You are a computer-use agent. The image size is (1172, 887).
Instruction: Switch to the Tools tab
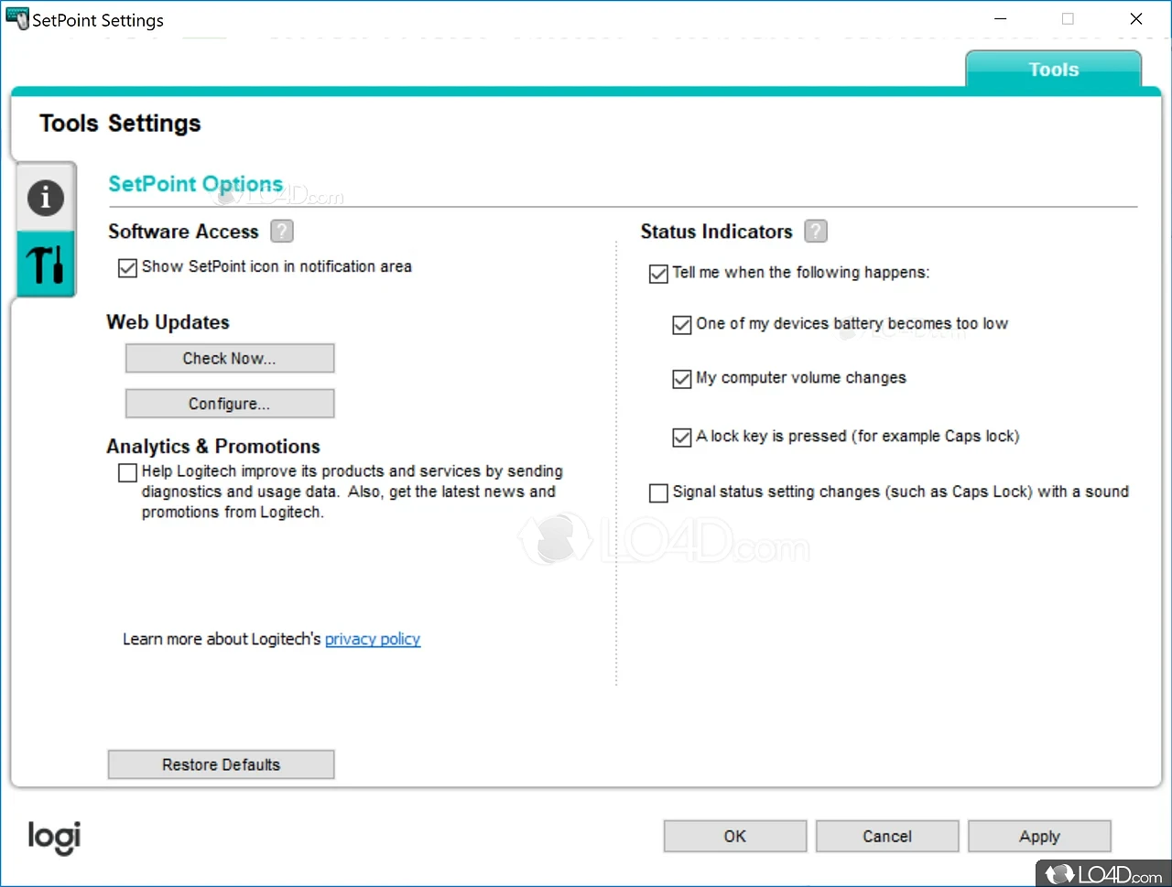pos(1053,70)
